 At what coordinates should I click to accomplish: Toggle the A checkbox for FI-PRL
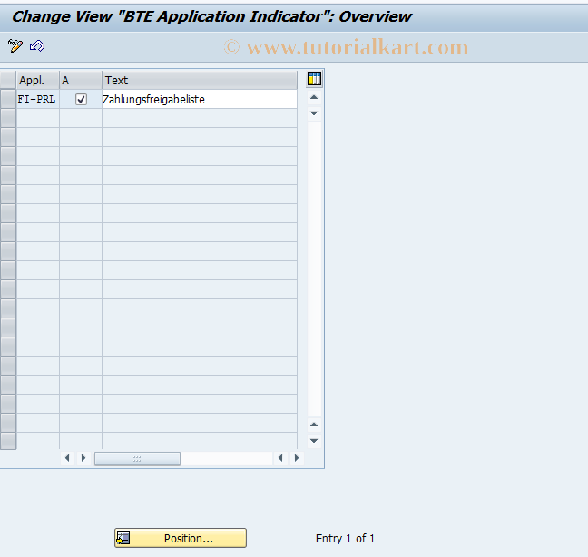click(x=81, y=99)
